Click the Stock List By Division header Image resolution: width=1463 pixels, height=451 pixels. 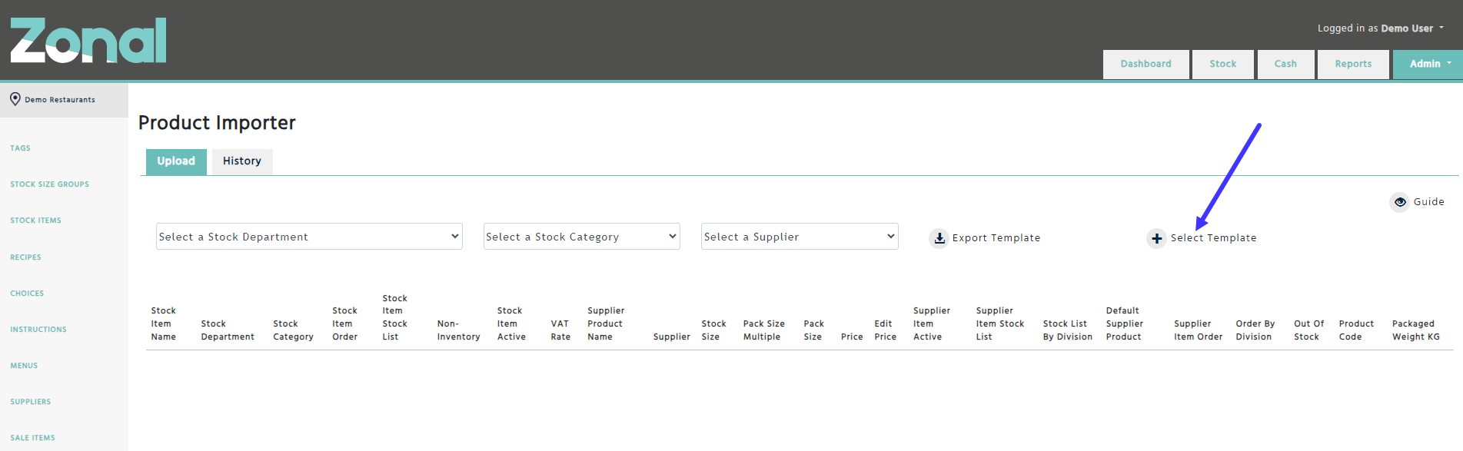(x=1068, y=330)
